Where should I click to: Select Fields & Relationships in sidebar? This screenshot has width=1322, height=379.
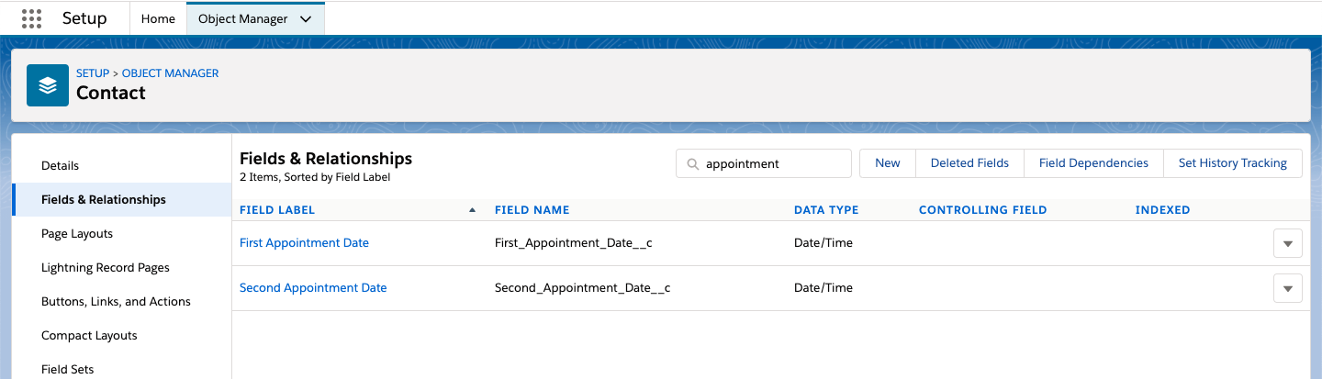[121, 200]
